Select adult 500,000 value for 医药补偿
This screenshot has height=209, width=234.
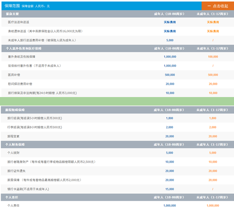(x=170, y=75)
